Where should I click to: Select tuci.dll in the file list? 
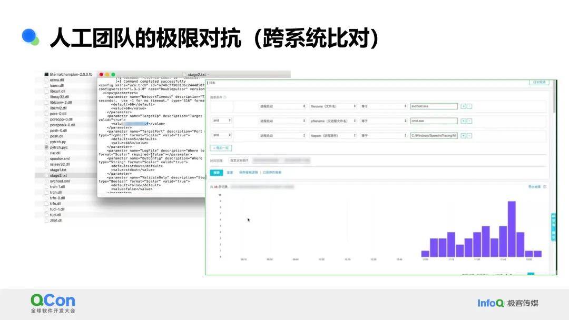coord(55,215)
